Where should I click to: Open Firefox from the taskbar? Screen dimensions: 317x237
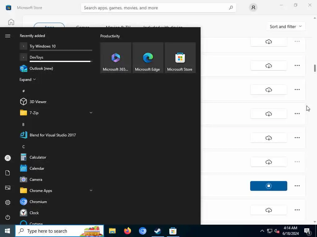pyautogui.click(x=127, y=231)
